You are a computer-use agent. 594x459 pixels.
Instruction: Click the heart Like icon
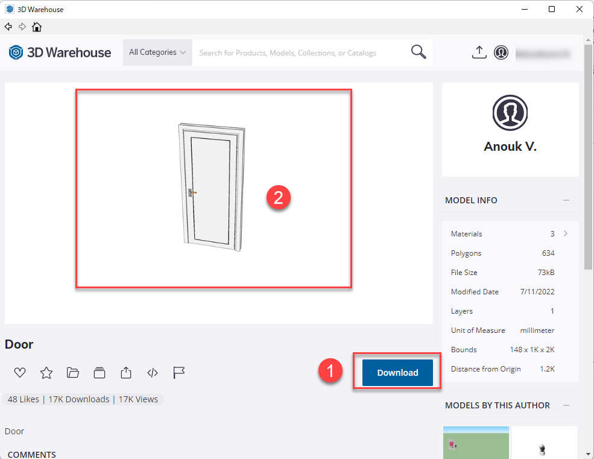click(x=20, y=373)
